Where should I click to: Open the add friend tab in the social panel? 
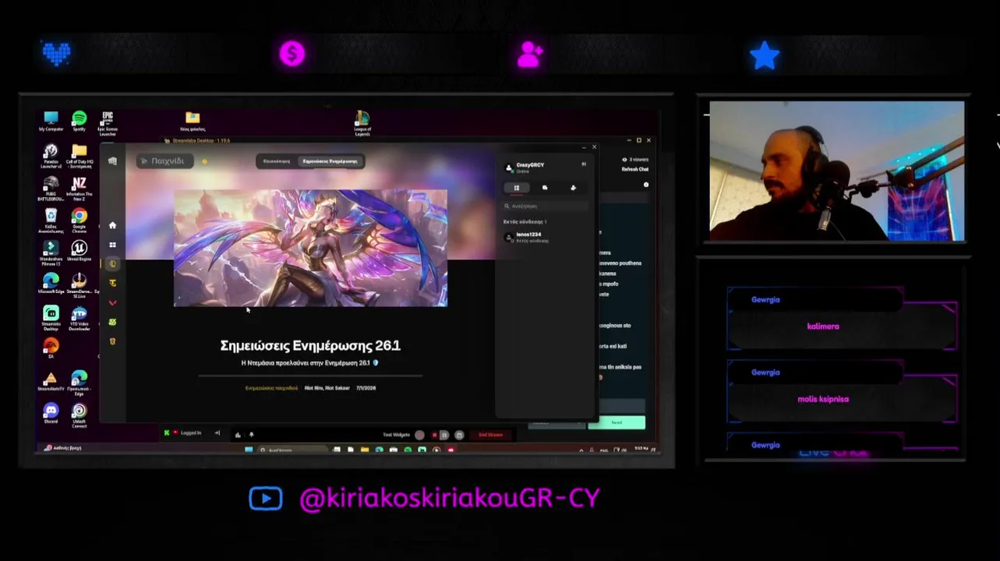574,188
